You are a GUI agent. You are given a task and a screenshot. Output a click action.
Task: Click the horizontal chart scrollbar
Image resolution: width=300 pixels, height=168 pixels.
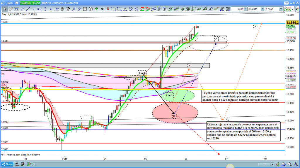146,164
